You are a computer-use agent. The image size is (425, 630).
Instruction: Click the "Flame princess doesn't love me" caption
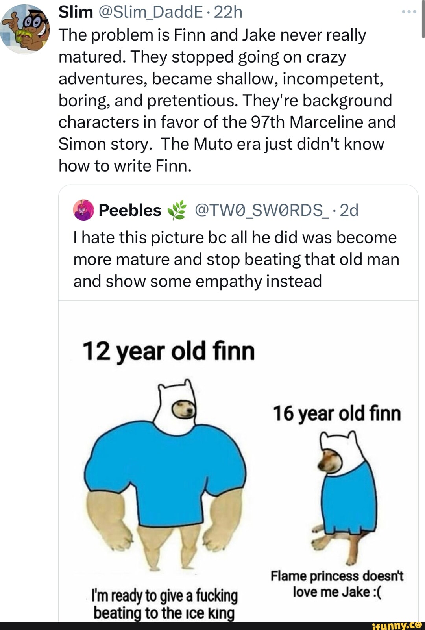coord(337,584)
